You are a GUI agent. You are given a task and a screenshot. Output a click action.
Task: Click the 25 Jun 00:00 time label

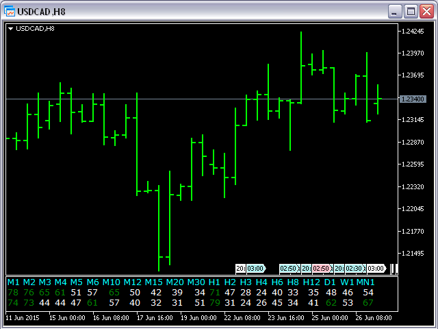pyautogui.click(x=330, y=318)
